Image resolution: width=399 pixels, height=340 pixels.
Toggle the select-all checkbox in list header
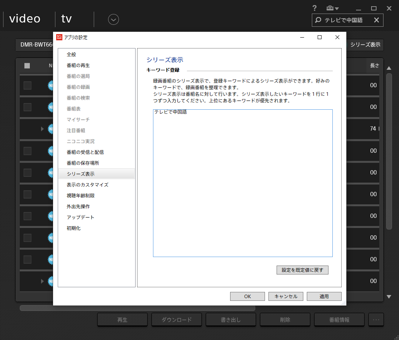point(27,66)
